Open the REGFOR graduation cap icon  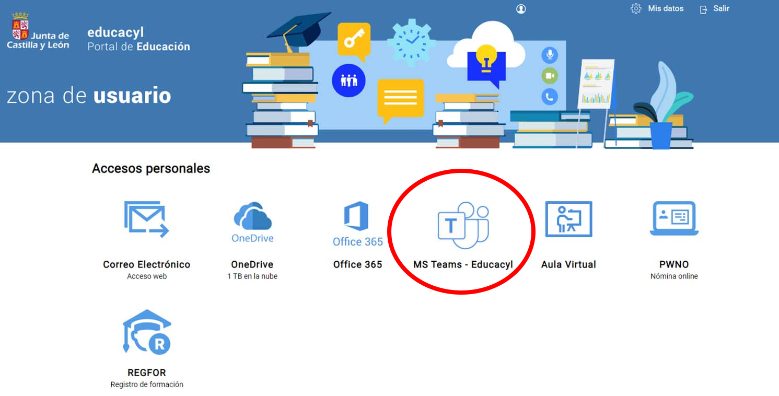(x=147, y=332)
